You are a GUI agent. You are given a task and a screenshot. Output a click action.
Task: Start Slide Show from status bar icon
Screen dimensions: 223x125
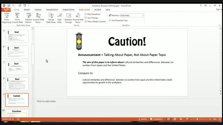[x=187, y=119]
